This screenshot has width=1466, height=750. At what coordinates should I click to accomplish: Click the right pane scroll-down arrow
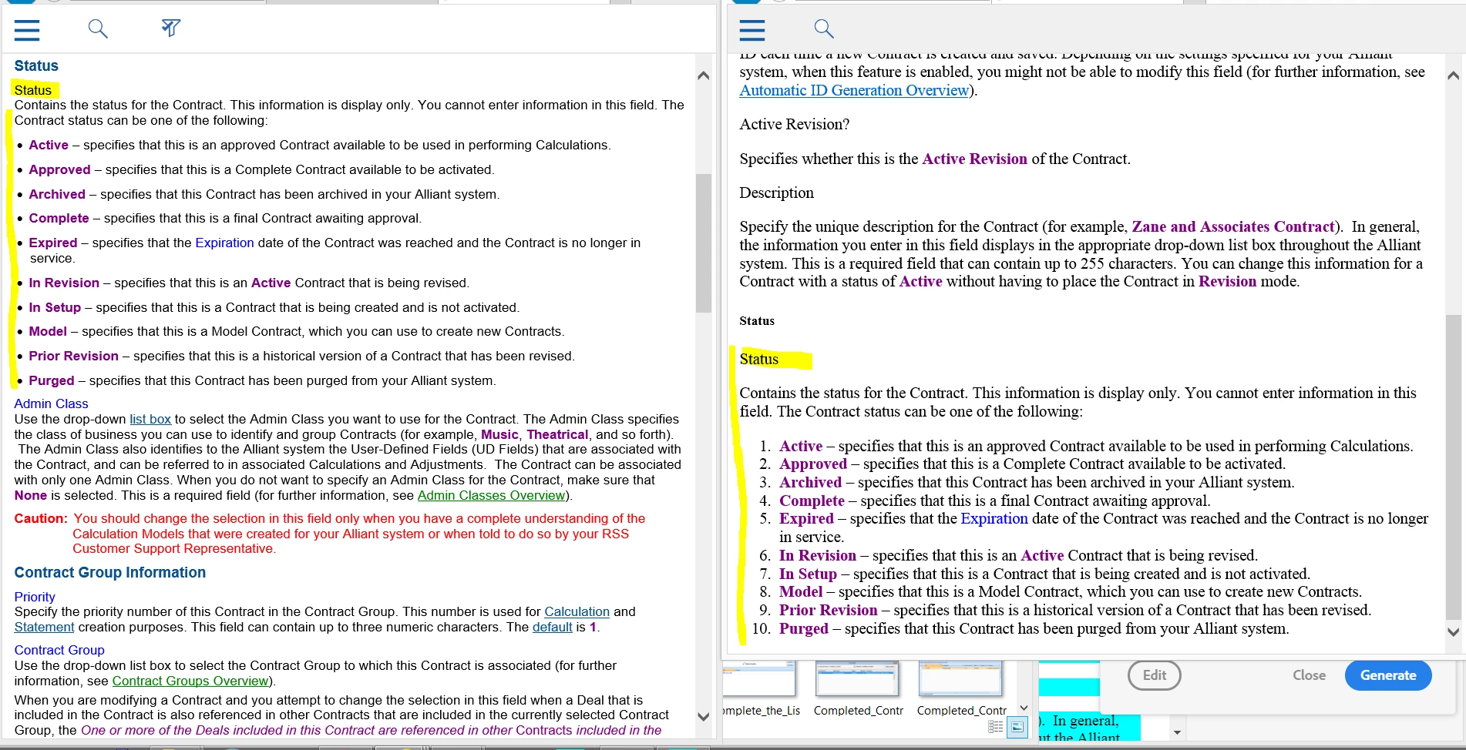tap(1454, 631)
